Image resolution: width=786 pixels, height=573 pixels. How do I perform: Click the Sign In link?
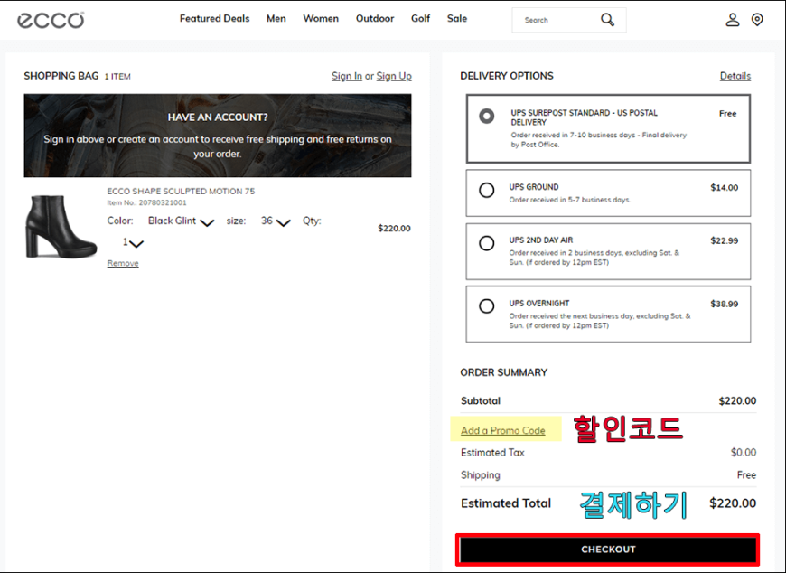tap(346, 76)
